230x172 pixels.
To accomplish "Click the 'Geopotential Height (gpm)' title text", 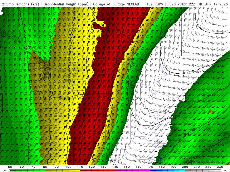I will coord(66,4).
